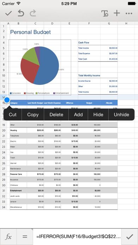Image resolution: width=138 pixels, height=245 pixels.
Task: Tap the Cash Flow heading
Action: pos(84,43)
